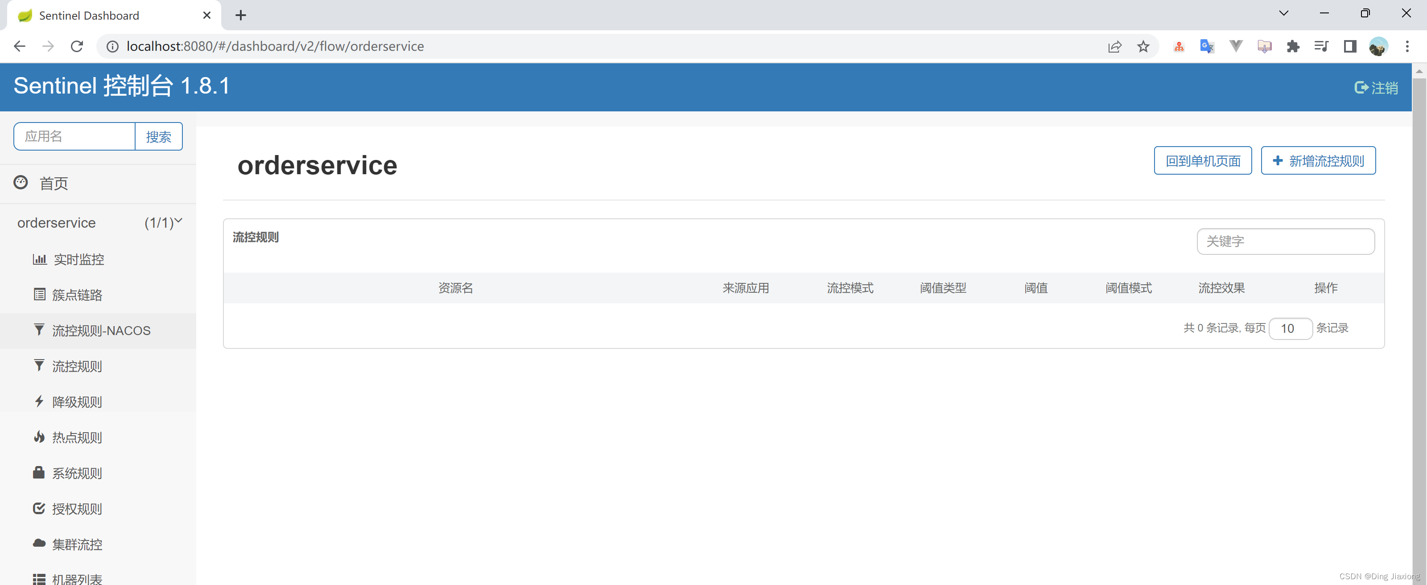Open the Extensions puzzle piece menu
This screenshot has height=585, width=1427.
[x=1293, y=46]
